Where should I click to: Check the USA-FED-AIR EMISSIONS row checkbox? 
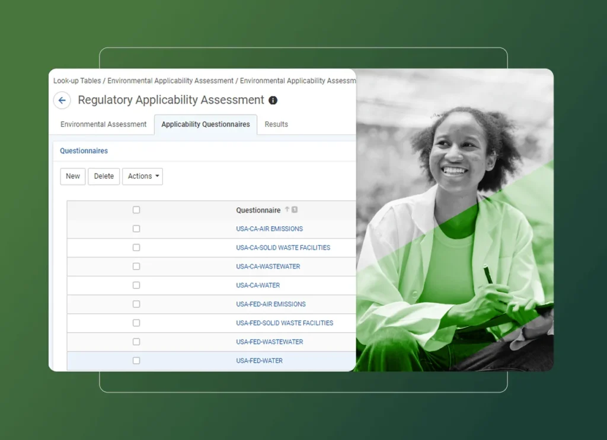point(136,304)
